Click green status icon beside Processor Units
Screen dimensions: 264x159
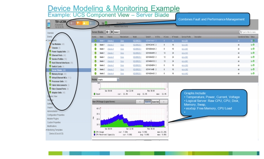50,81
